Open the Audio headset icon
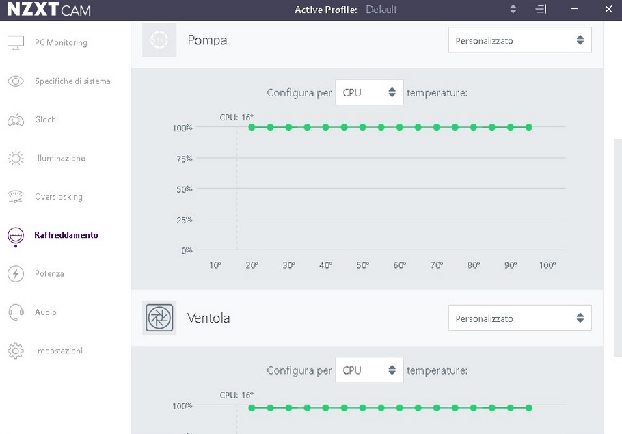 [x=16, y=312]
